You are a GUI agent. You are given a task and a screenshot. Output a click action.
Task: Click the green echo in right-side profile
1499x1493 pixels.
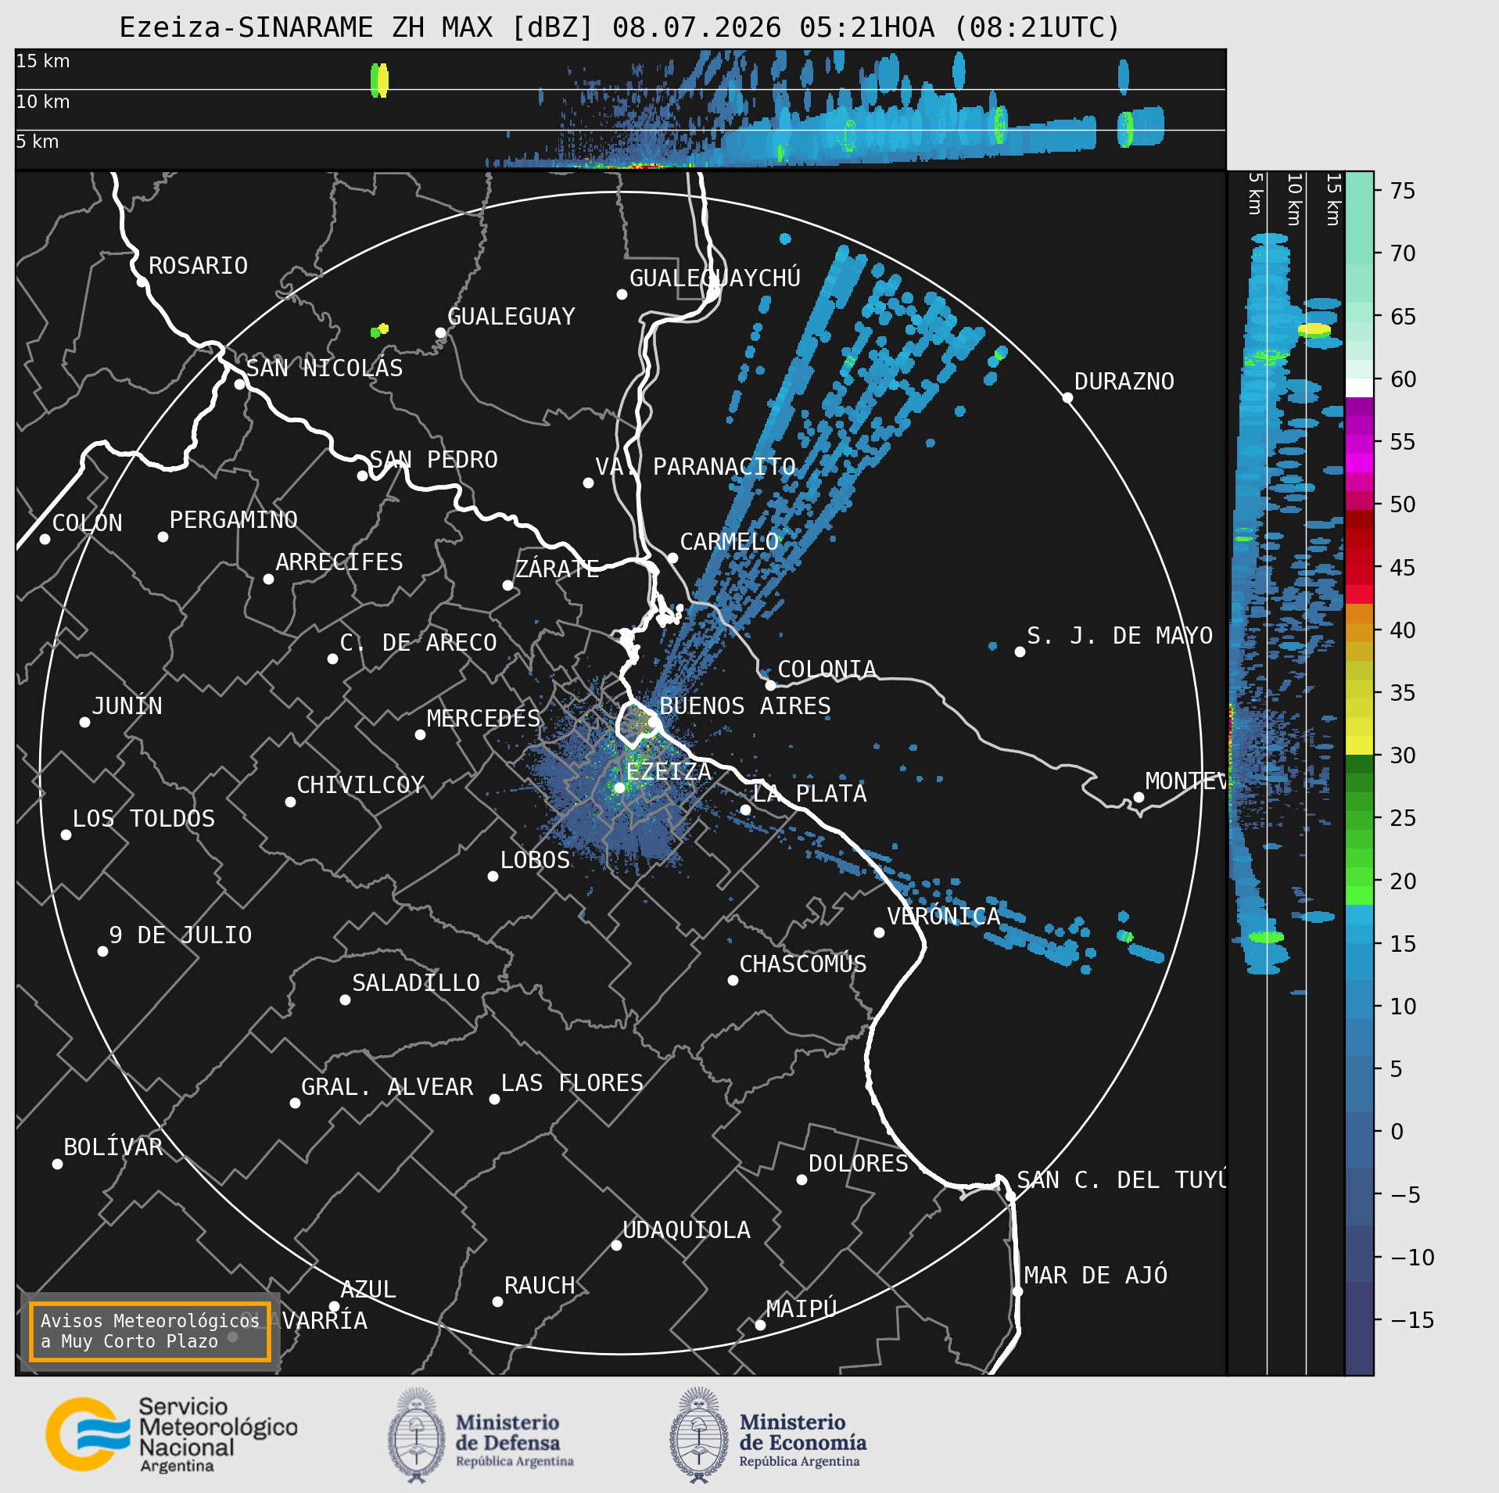click(1265, 937)
